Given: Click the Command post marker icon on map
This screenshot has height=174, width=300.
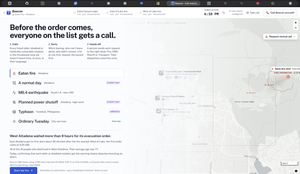Looking at the screenshot, I should pyautogui.click(x=161, y=73).
